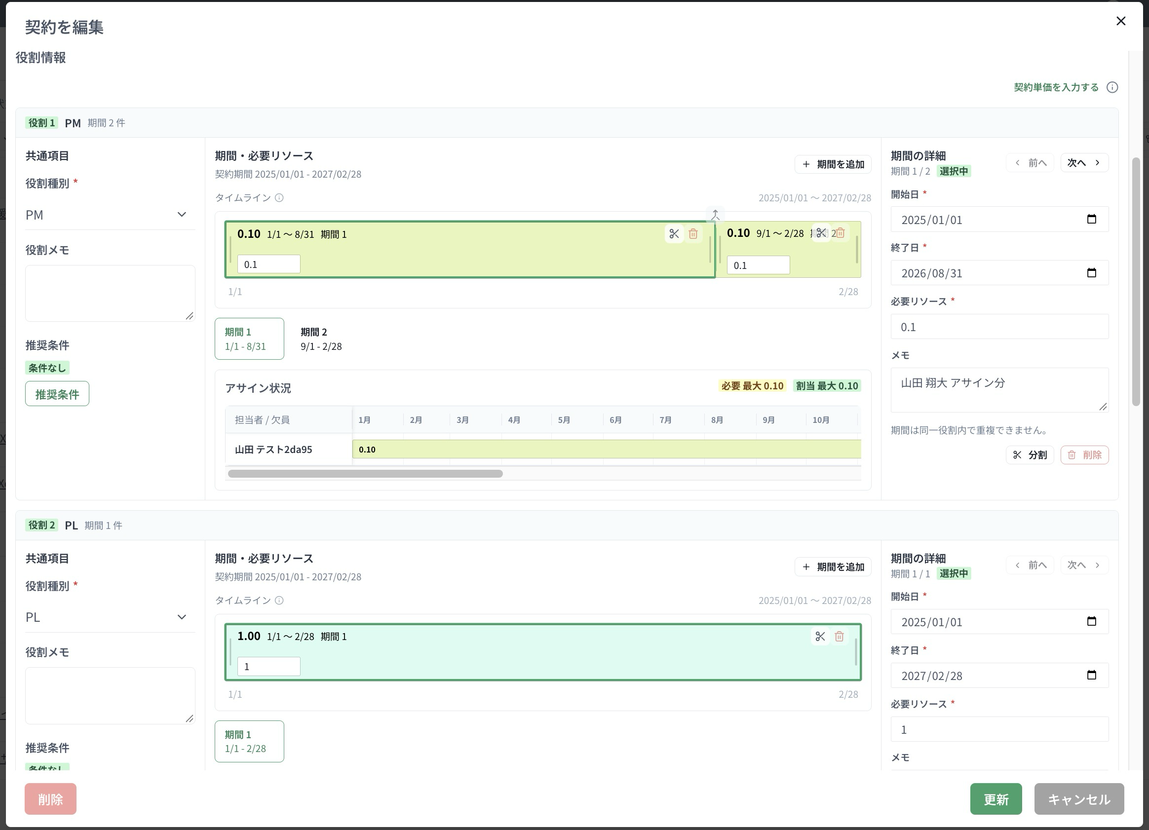Click 期間を追加 button in PL section
The height and width of the screenshot is (830, 1149).
(833, 567)
